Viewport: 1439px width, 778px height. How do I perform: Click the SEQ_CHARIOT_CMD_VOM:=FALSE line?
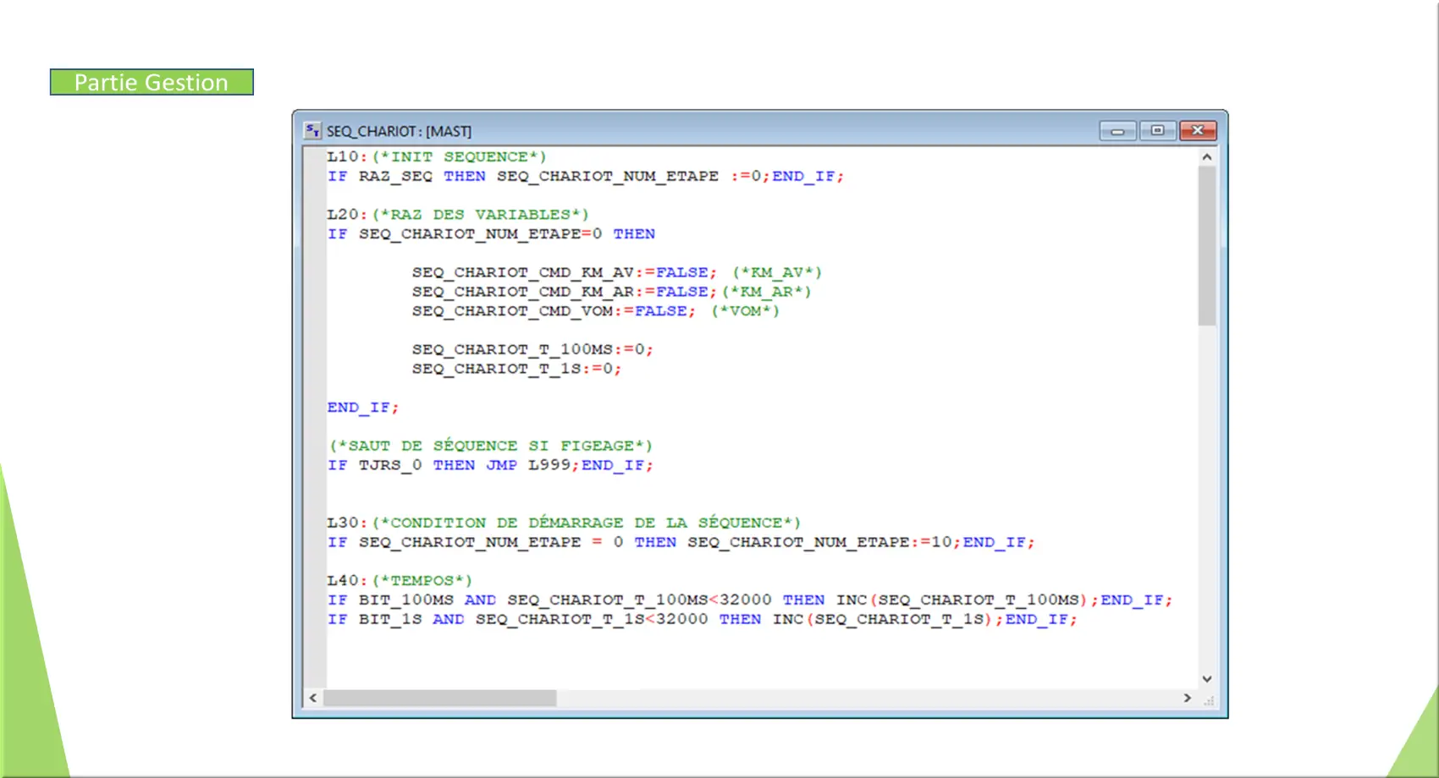(596, 311)
